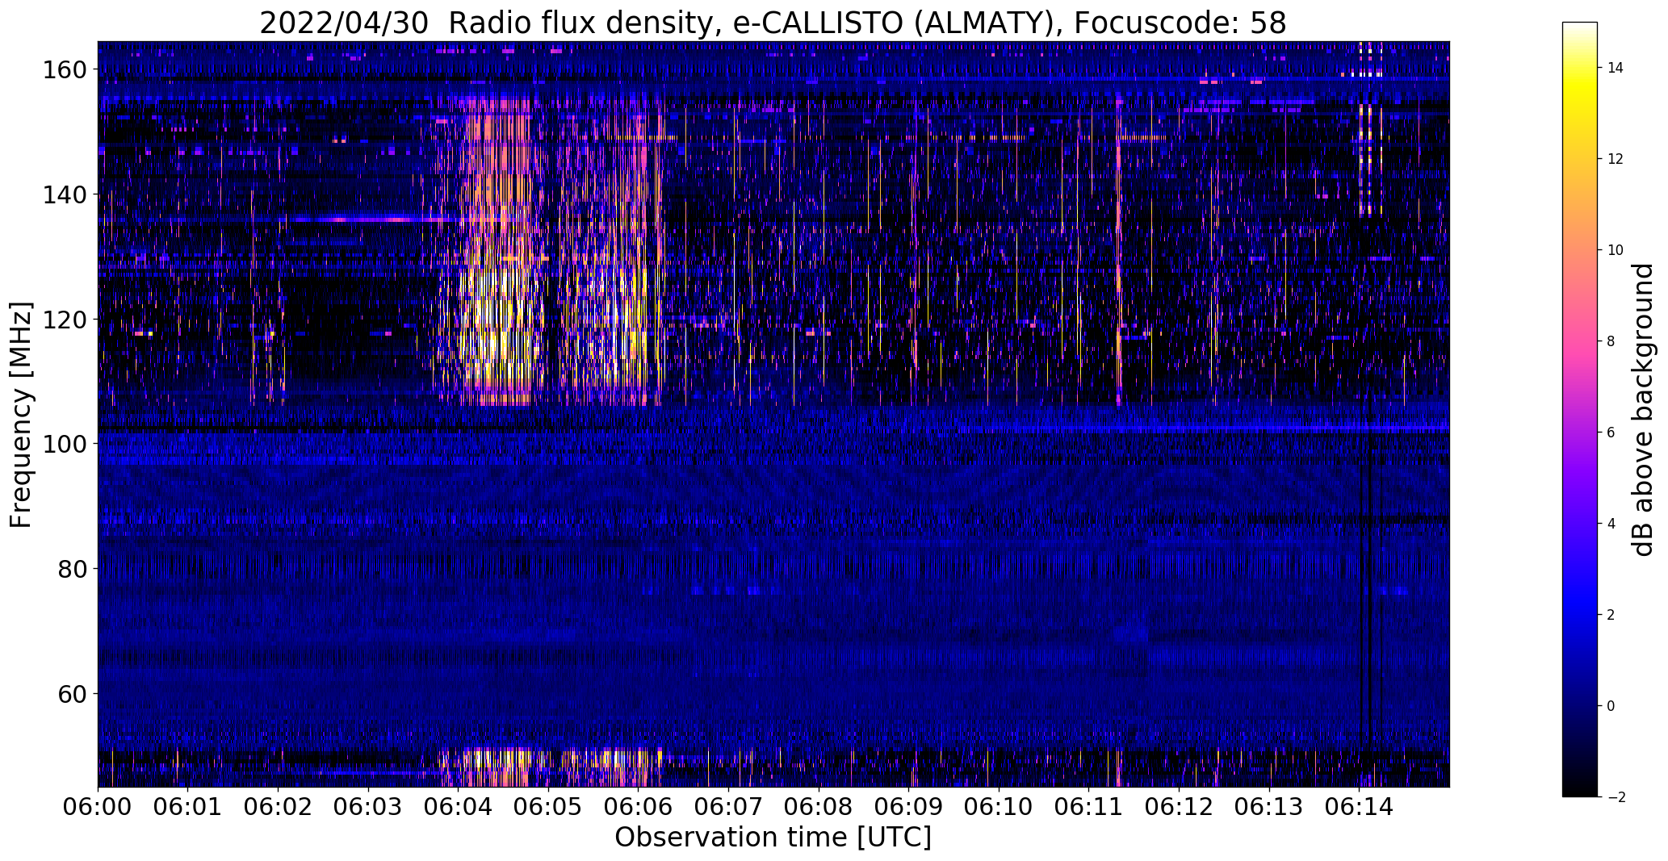Screen dimensions: 1668x861
Task: Click the 06:08 time tick label
Action: [819, 805]
